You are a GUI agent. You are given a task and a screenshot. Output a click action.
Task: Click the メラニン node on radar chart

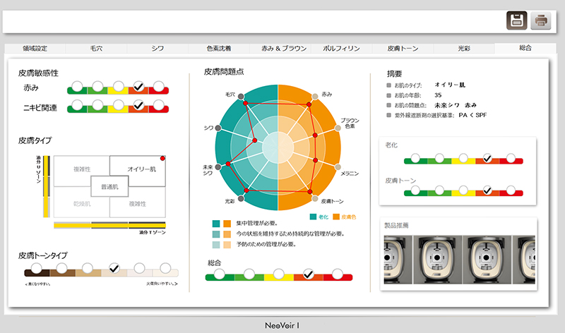(338, 167)
